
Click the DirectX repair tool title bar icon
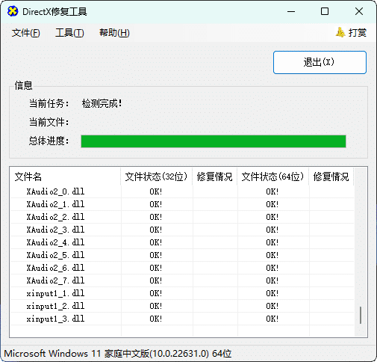pyautogui.click(x=13, y=11)
